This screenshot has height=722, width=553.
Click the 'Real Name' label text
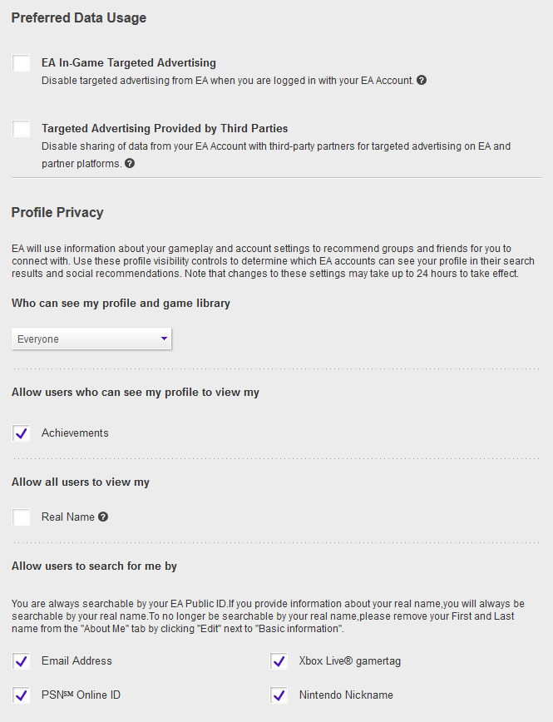click(x=68, y=517)
